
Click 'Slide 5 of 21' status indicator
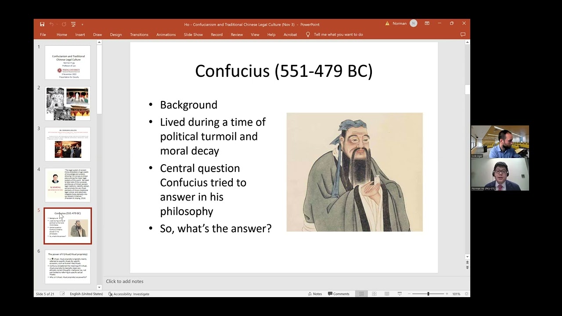coord(45,294)
